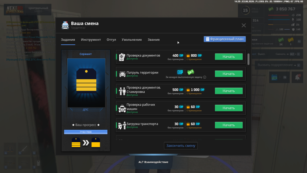Start Проверка документов. Стажировка task
Image resolution: width=307 pixels, height=173 pixels.
[x=229, y=91]
